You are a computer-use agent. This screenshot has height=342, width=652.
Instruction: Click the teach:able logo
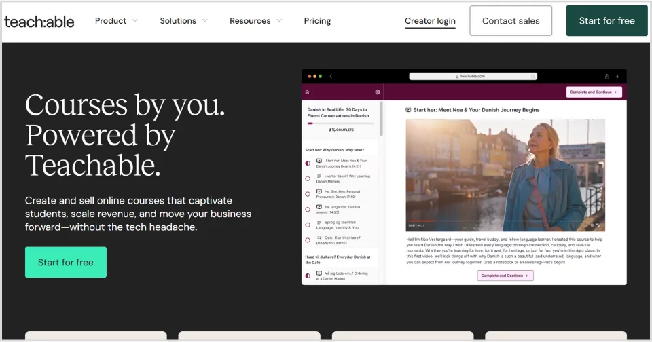[39, 21]
